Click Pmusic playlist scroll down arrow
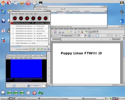Viewport: 125px width, 100px height. (x=49, y=44)
